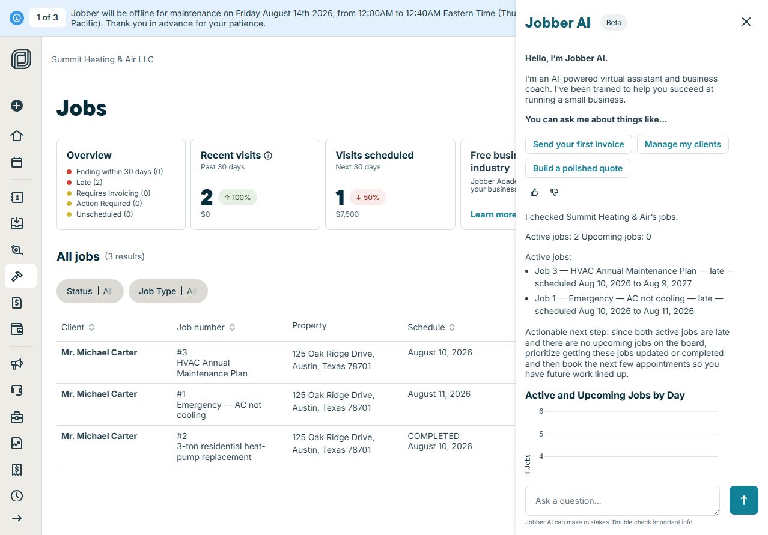Close the Jobber AI panel

pos(746,22)
